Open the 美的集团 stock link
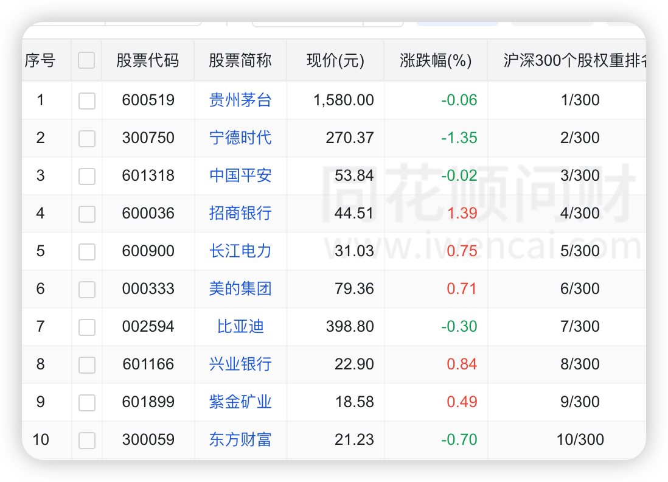Screen dimensions: 668x482 (240, 288)
